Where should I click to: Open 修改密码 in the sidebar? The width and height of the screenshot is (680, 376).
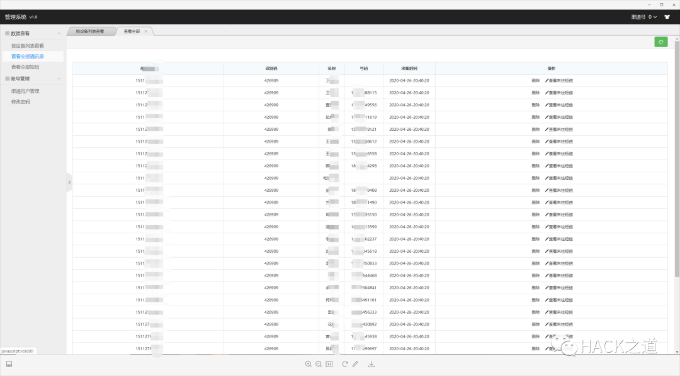20,102
